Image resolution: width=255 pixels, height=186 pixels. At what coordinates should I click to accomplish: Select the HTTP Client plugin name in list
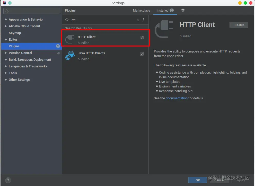tap(86, 37)
